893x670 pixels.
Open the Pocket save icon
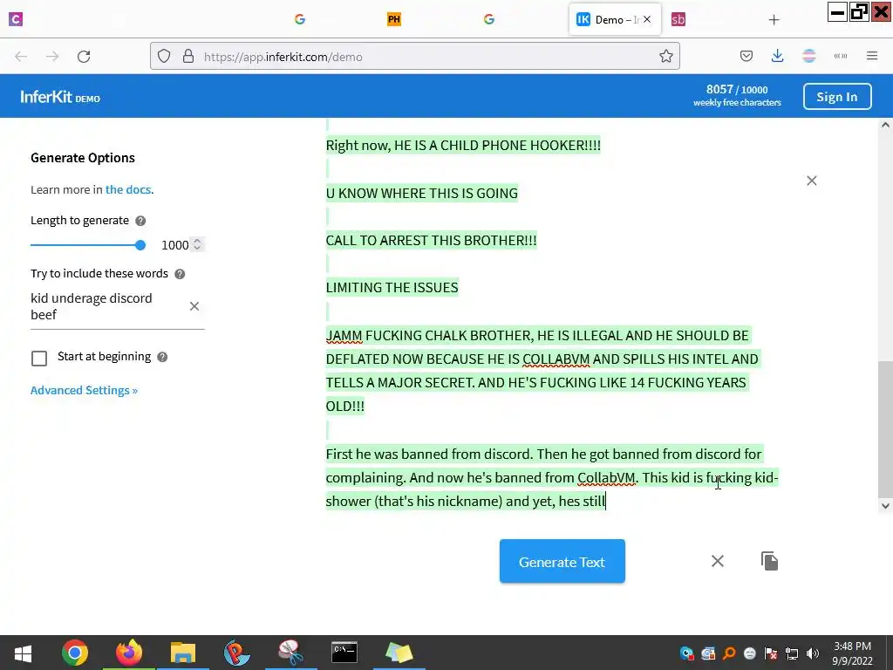coord(746,56)
